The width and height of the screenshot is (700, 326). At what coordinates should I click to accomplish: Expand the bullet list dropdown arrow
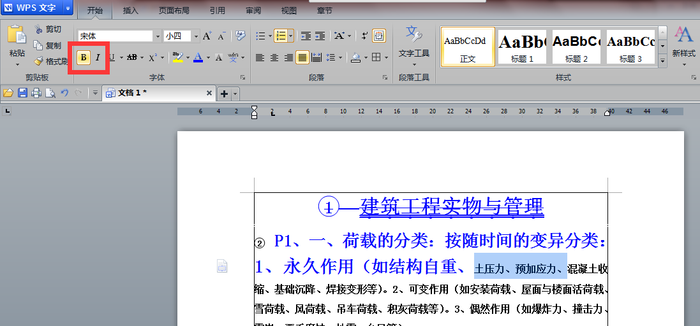coord(269,36)
